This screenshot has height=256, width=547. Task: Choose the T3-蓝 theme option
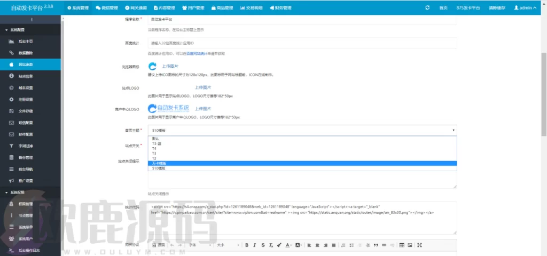point(302,143)
